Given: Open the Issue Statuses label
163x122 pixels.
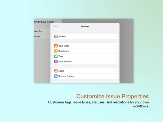Looking at the screenshot, I should 65,62.
